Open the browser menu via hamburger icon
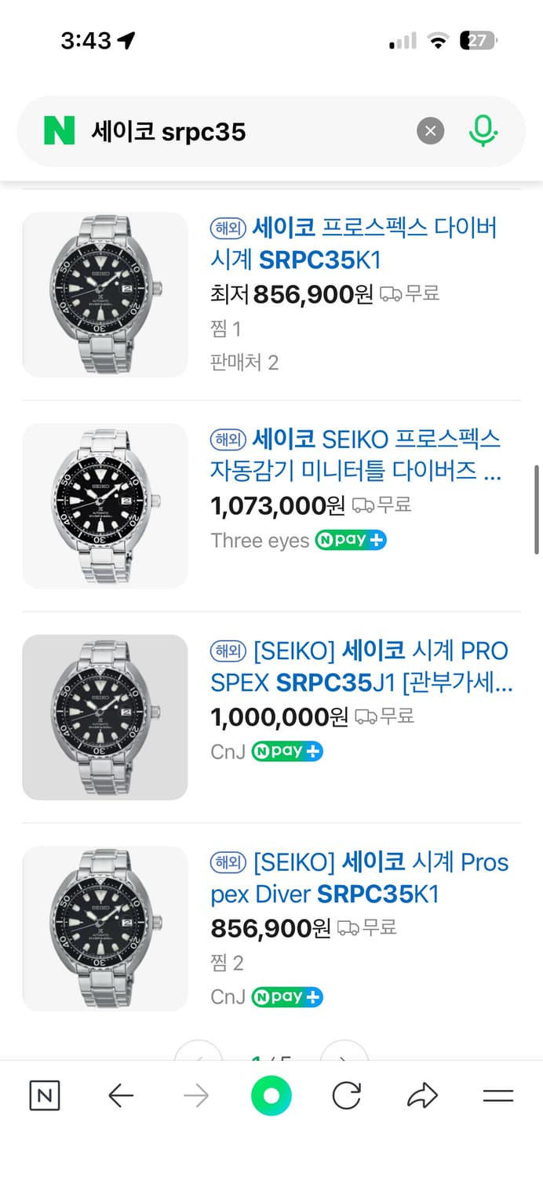 tap(499, 1096)
